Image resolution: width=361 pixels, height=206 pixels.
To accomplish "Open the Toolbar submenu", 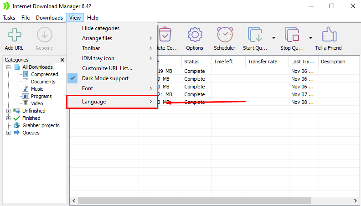I will (x=112, y=48).
